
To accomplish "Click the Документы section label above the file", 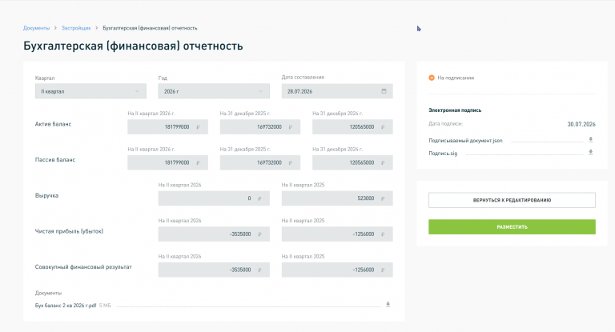I will (48, 293).
